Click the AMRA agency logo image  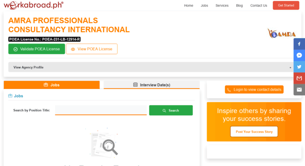[281, 33]
